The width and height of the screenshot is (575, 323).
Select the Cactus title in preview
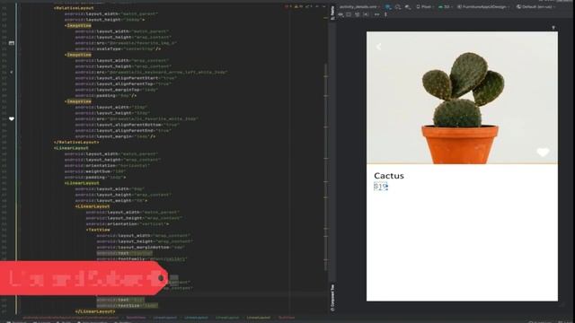click(389, 176)
